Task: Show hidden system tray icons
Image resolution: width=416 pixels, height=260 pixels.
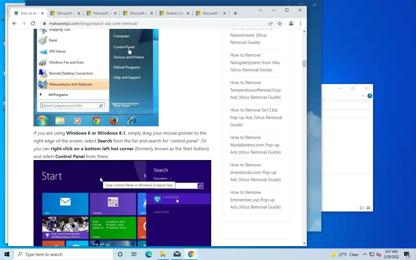Action: (365, 255)
